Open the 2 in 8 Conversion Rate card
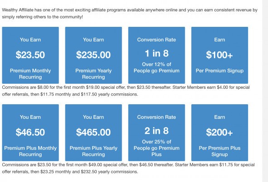 tap(157, 132)
